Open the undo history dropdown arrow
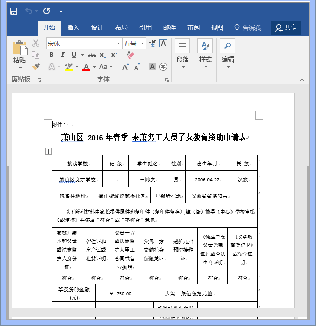The image size is (316, 326). [x=36, y=11]
